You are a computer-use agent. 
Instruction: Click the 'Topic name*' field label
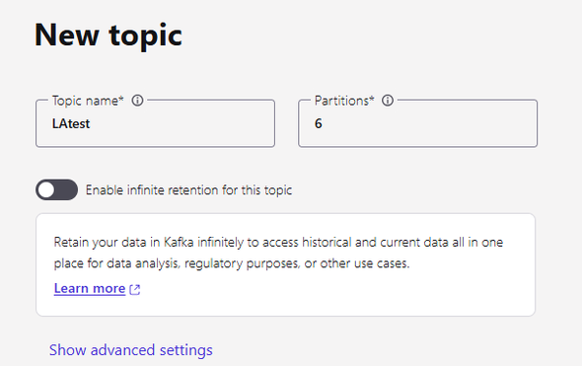[88, 101]
